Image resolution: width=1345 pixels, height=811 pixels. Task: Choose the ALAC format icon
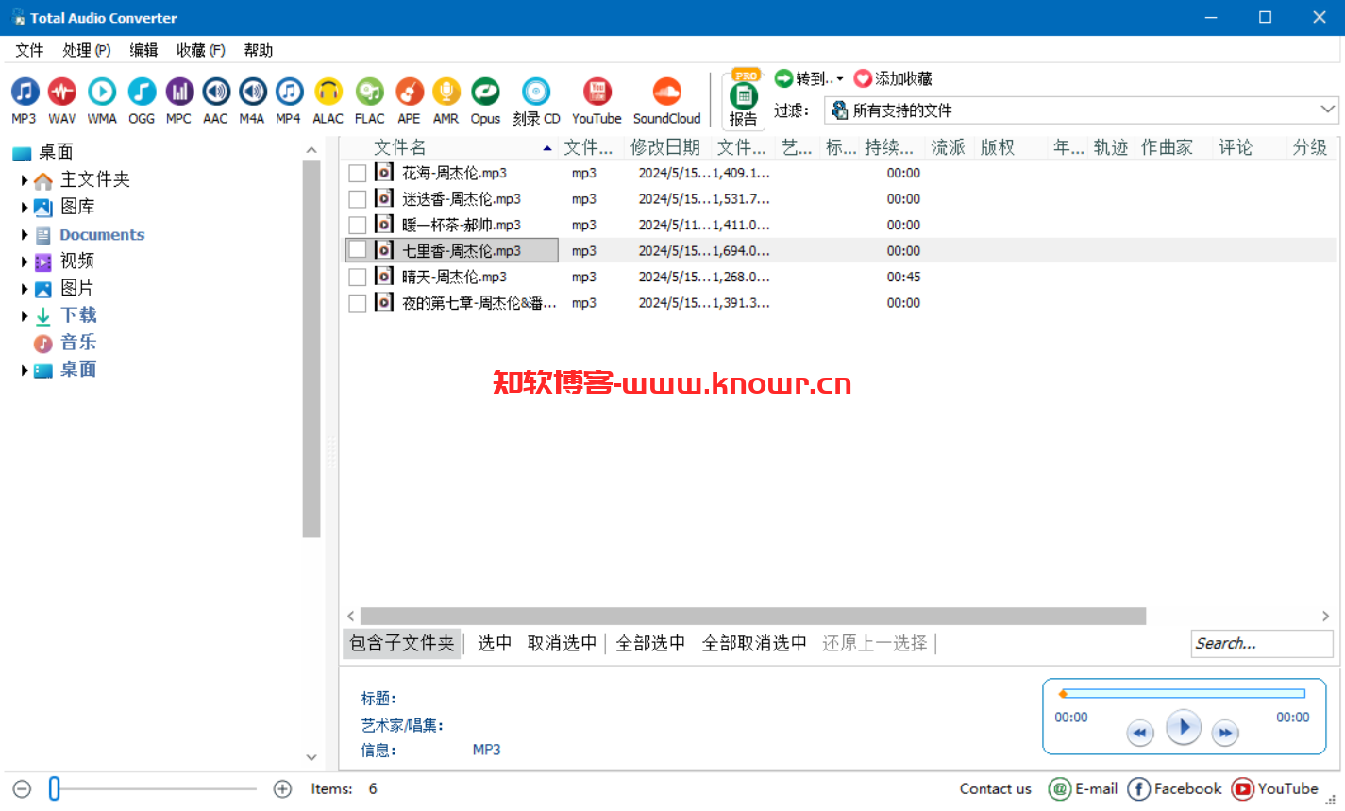328,92
